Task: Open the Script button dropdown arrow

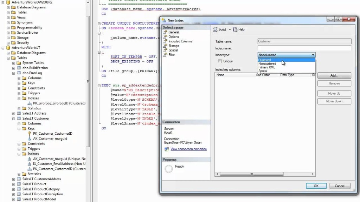Action: pyautogui.click(x=230, y=29)
